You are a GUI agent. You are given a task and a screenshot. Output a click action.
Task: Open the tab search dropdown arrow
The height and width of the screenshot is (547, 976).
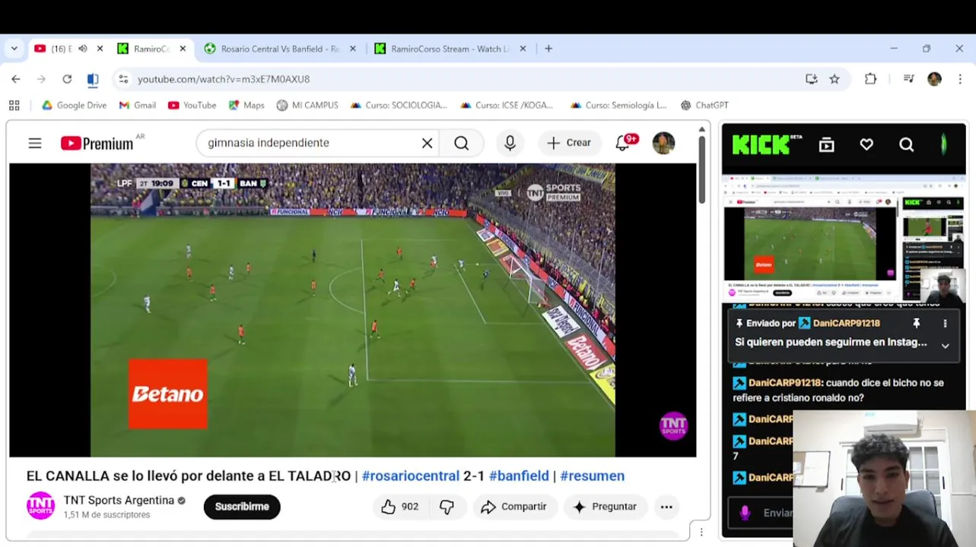(14, 49)
